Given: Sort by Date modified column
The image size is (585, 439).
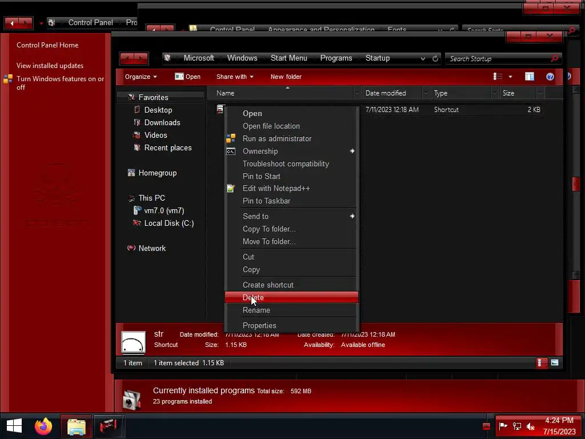Looking at the screenshot, I should [x=392, y=93].
